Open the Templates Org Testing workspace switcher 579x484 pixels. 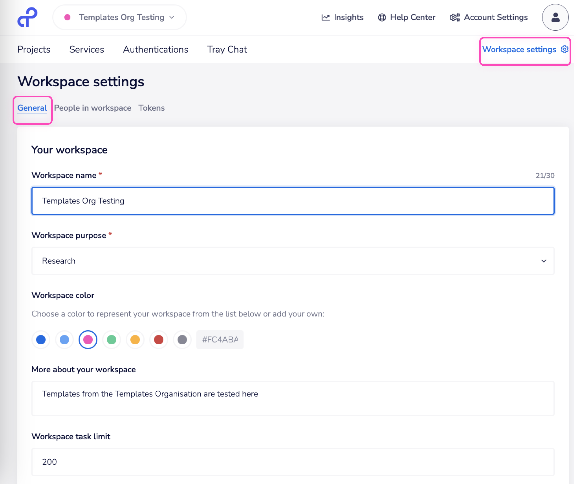coord(119,17)
